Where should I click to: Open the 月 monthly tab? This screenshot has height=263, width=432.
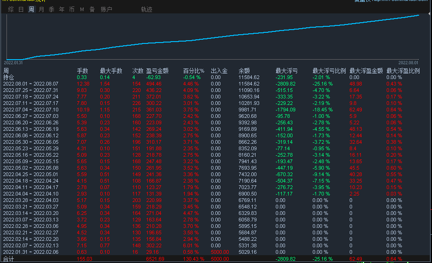tap(41, 9)
